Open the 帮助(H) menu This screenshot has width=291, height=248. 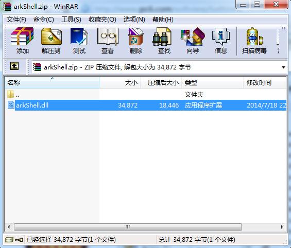click(163, 20)
